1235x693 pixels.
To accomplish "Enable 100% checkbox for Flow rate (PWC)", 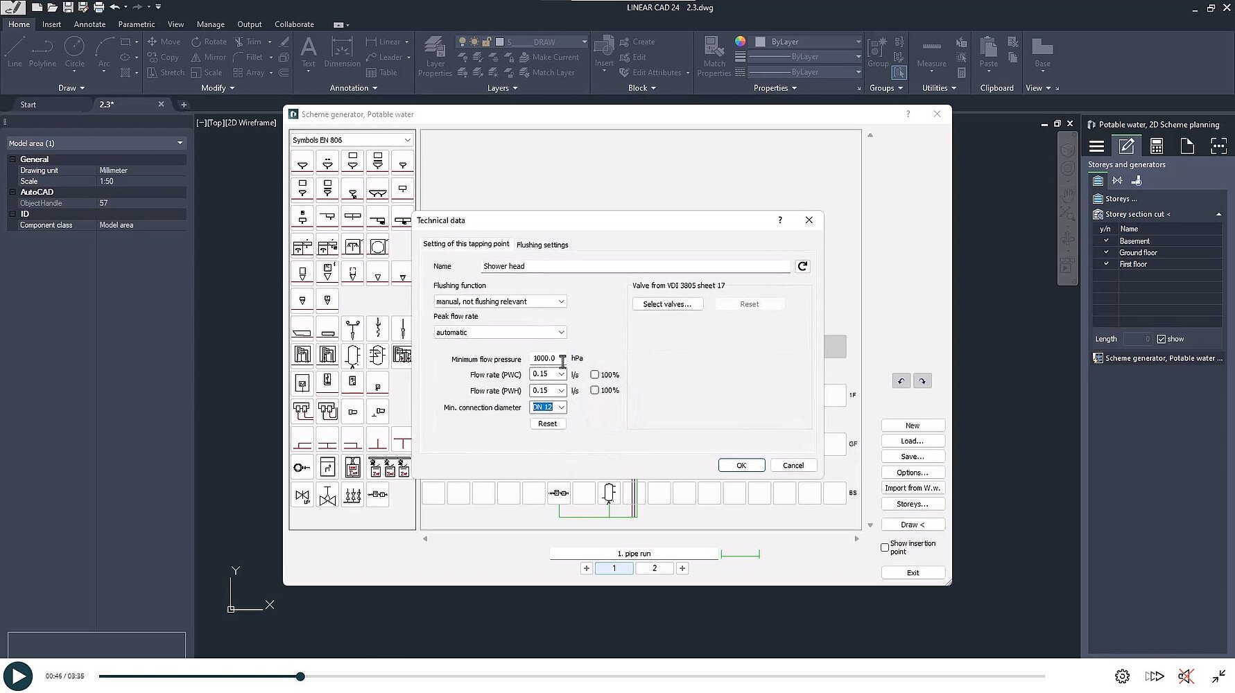I will click(x=594, y=375).
